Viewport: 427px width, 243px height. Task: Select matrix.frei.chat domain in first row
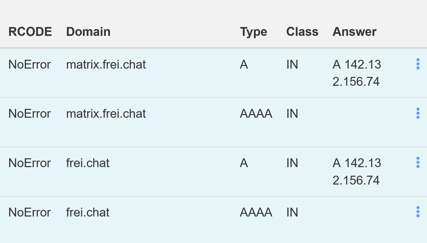point(106,64)
